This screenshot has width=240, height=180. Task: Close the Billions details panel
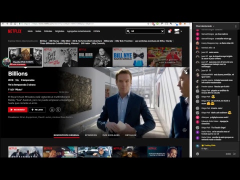click(185, 71)
